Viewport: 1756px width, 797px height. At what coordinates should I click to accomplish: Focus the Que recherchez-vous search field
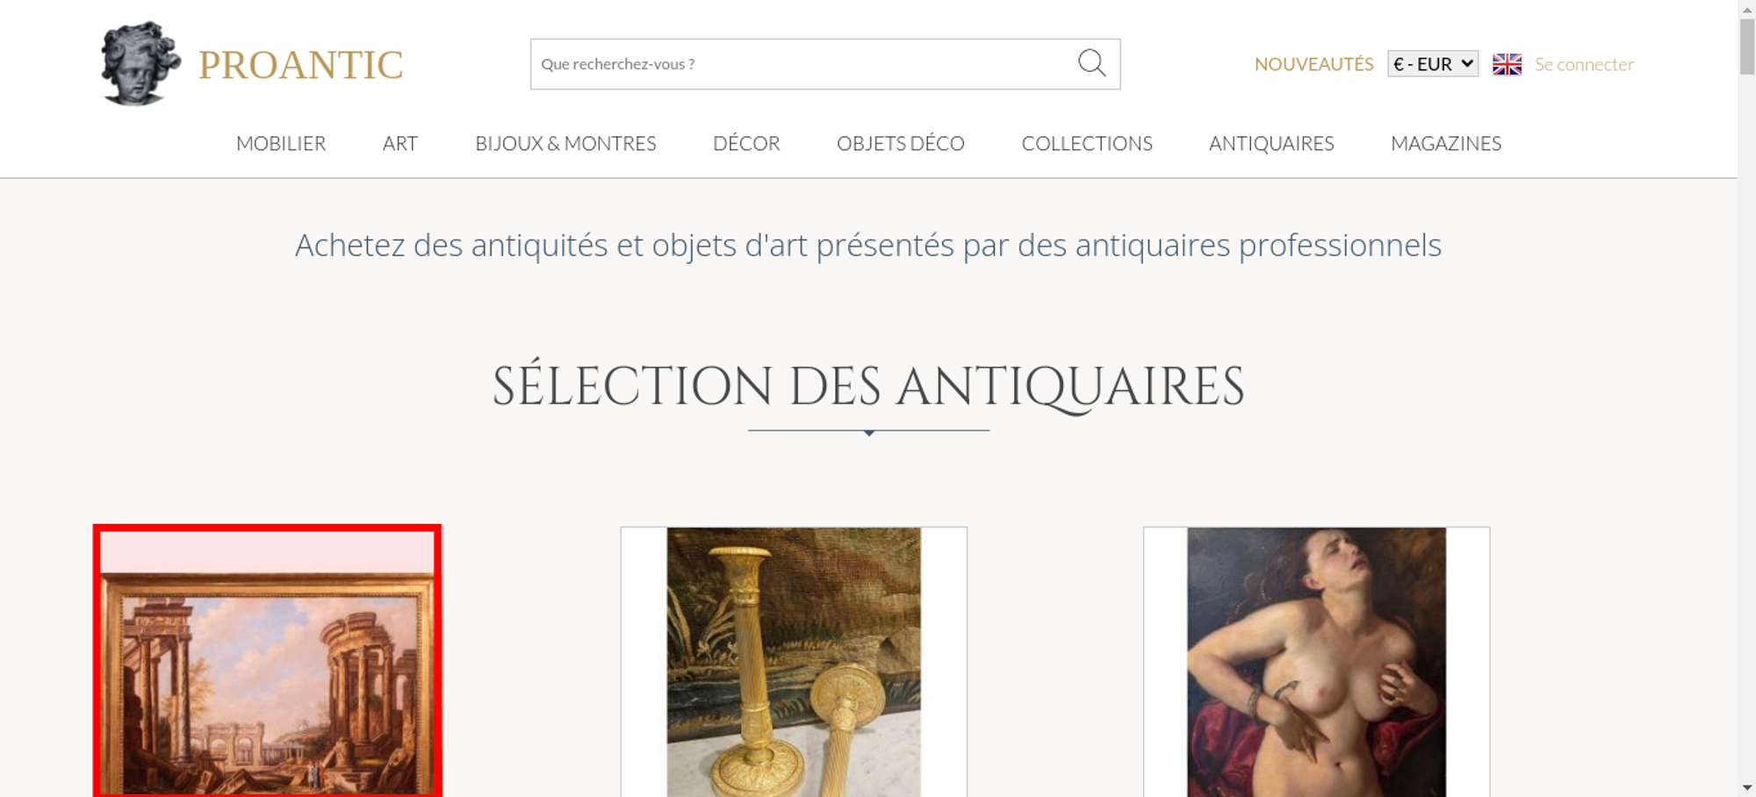(x=803, y=64)
